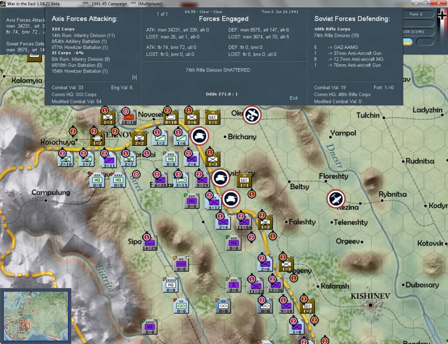448x344 pixels.
Task: Minimize the War in the East window
Action: (416, 3)
